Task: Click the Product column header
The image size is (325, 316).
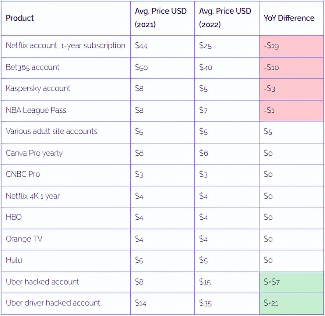Action: [x=20, y=18]
